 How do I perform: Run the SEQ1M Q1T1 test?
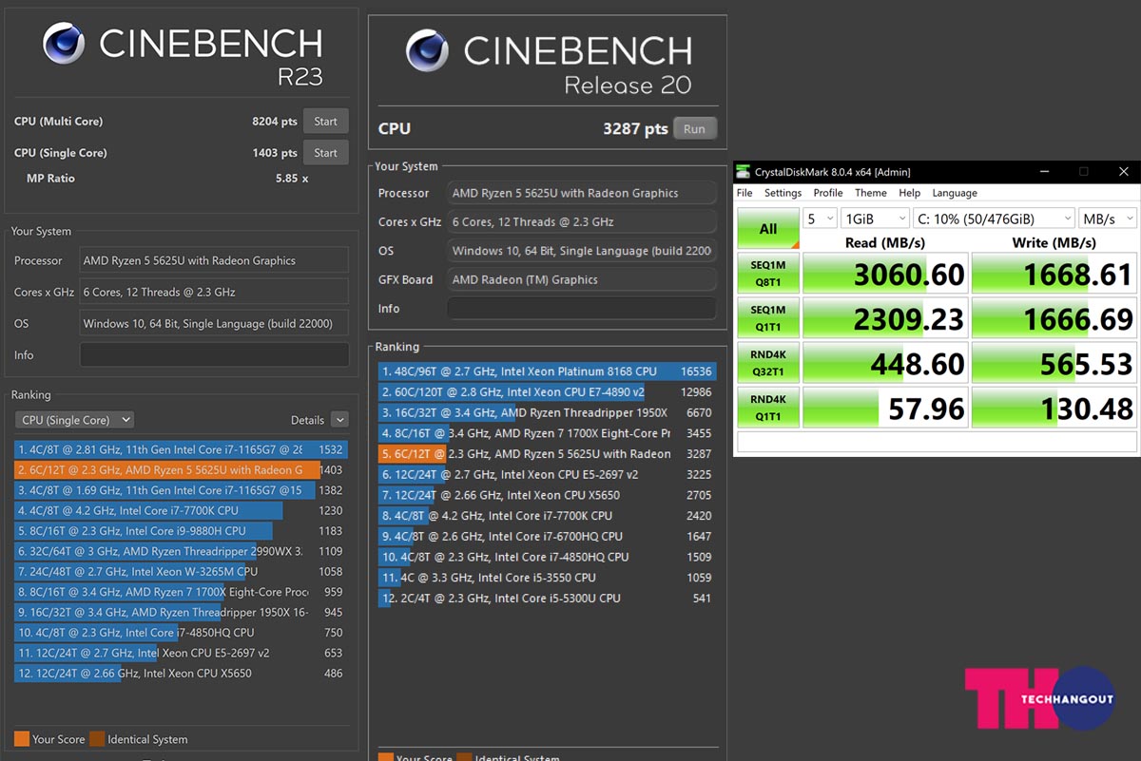(768, 318)
